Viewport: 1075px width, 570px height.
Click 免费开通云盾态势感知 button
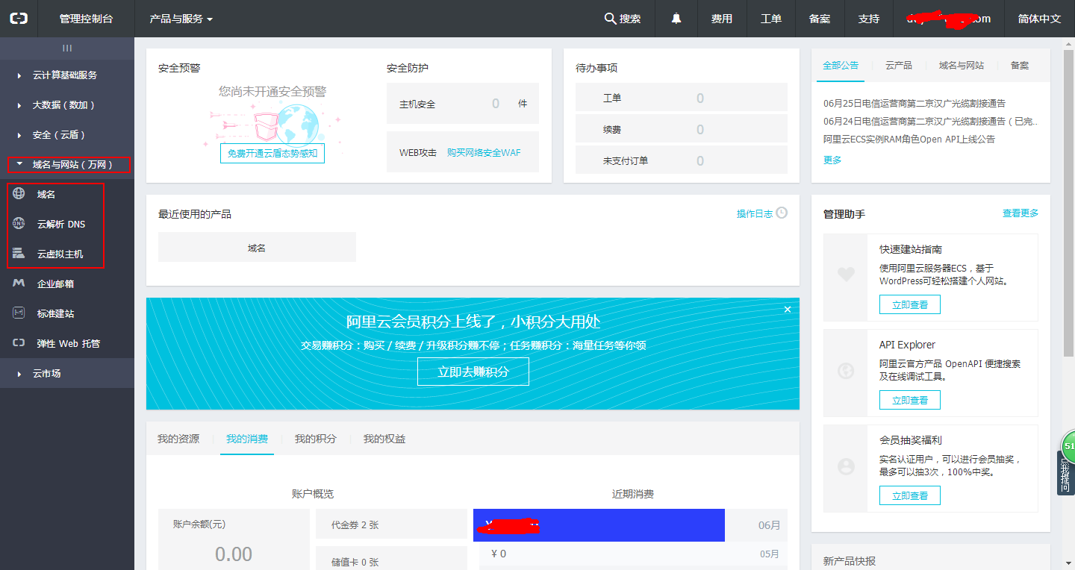pyautogui.click(x=272, y=153)
